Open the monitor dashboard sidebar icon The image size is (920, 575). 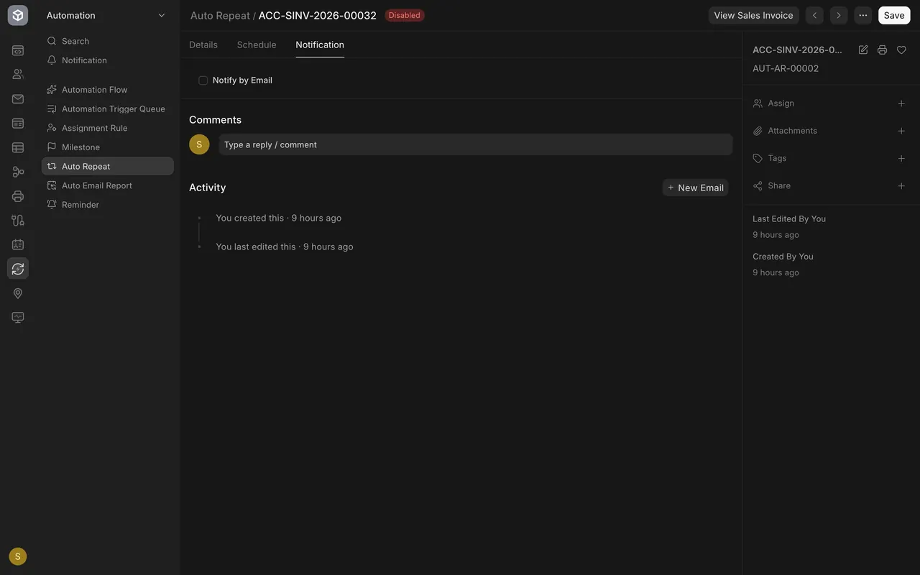18,318
